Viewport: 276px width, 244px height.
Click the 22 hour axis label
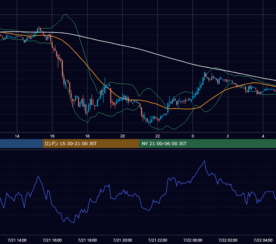157,136
